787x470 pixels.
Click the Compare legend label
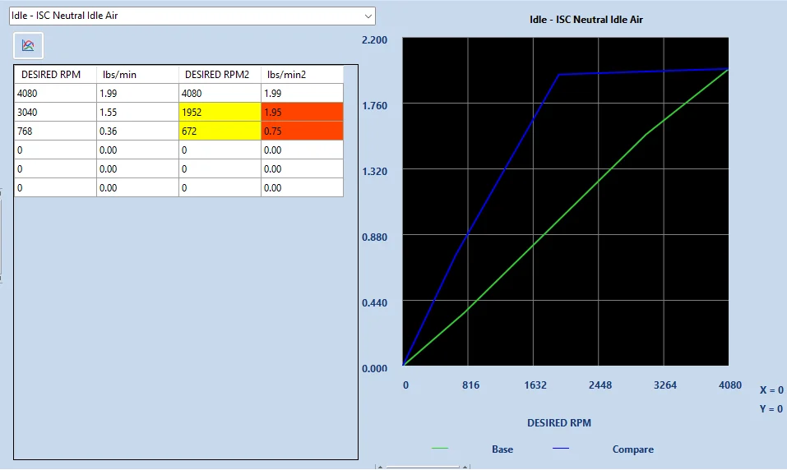(x=633, y=449)
